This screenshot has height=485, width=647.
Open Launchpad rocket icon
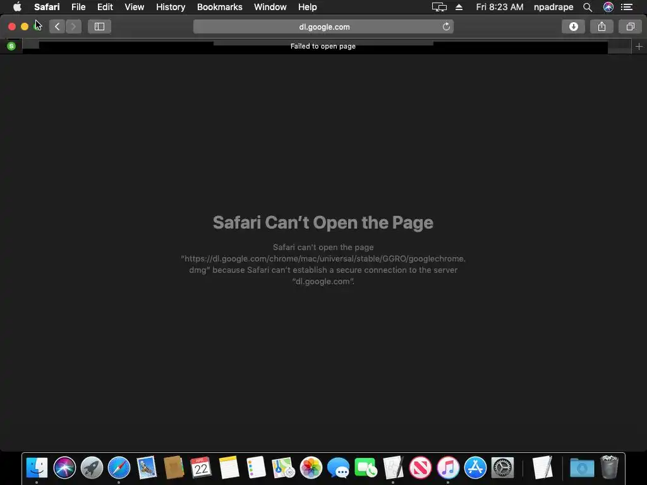coord(92,468)
